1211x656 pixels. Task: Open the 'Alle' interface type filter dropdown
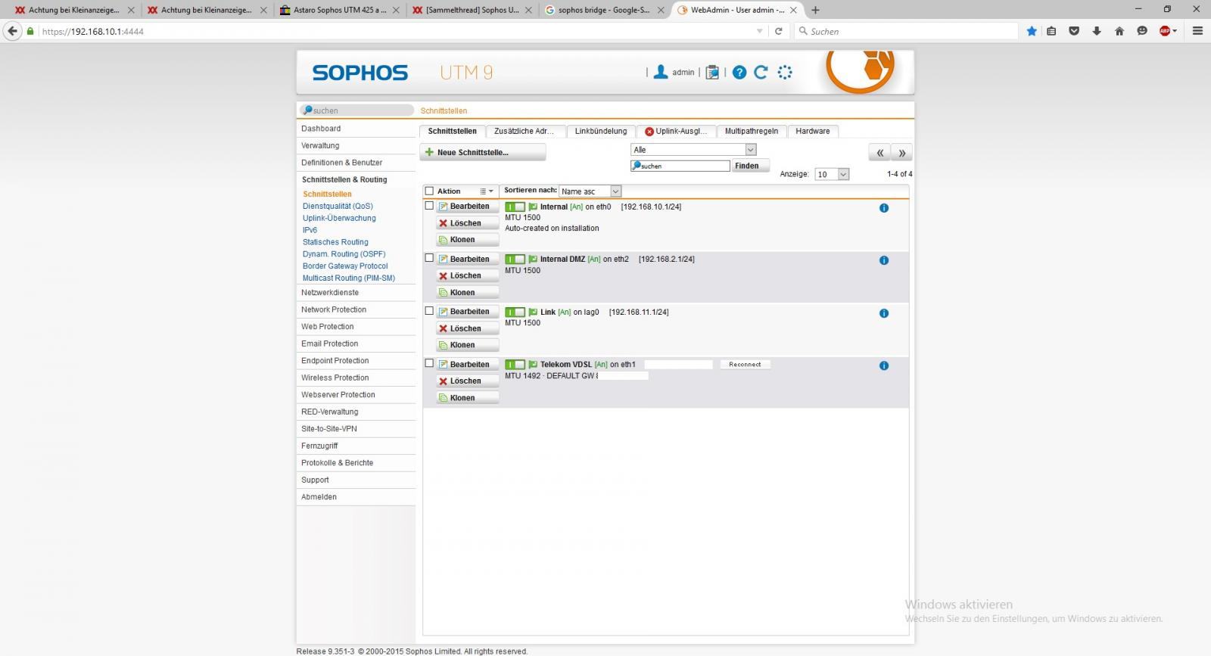coord(693,150)
